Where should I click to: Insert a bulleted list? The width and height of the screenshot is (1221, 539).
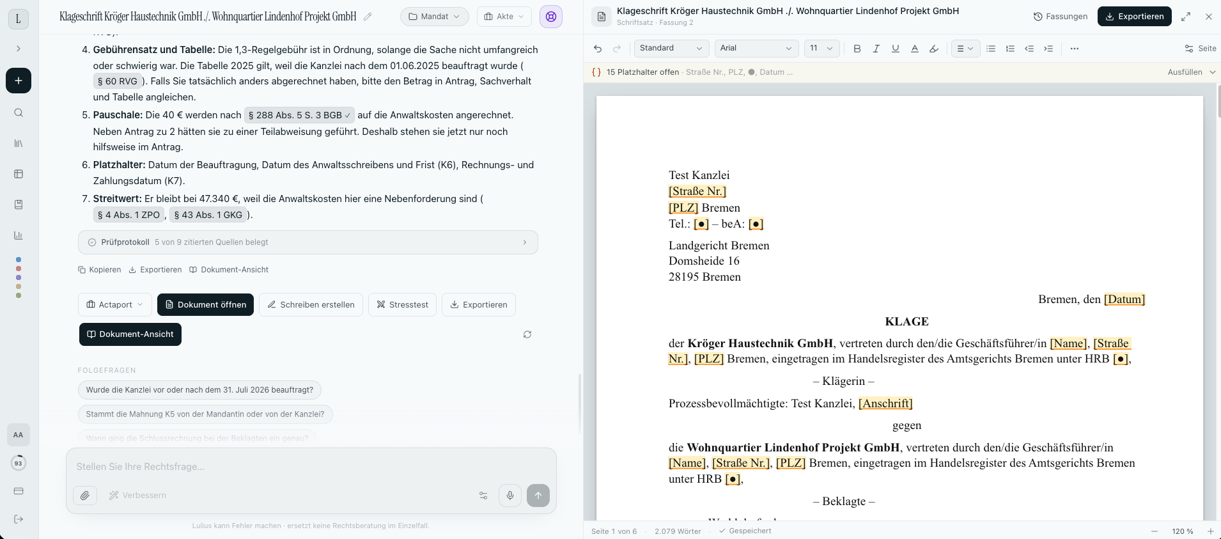991,49
